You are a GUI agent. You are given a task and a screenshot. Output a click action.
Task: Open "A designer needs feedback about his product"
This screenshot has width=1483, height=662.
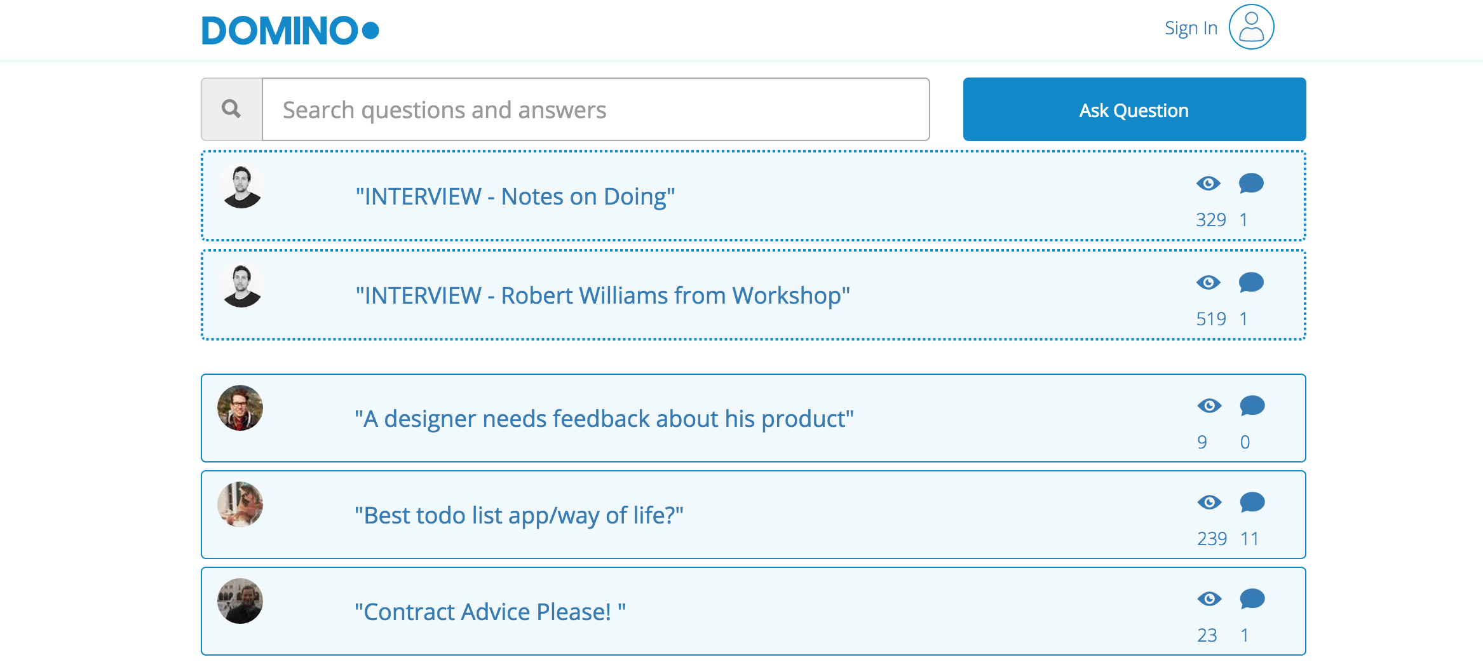tap(604, 419)
